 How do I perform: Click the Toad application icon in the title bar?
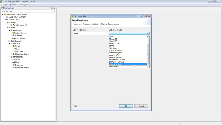point(1,1)
